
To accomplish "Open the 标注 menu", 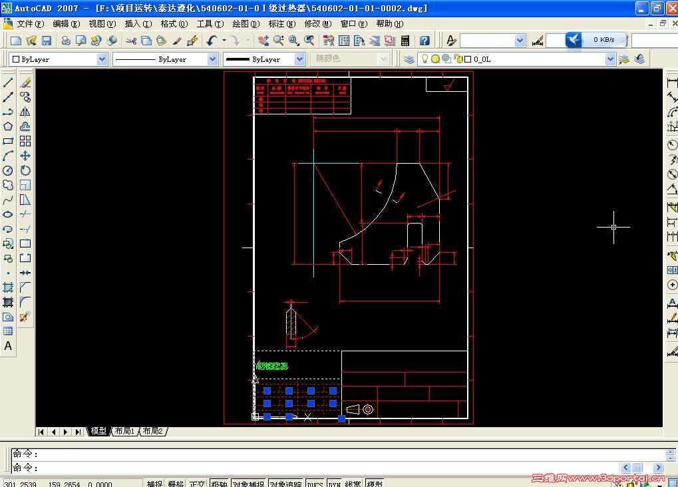I will [x=281, y=24].
